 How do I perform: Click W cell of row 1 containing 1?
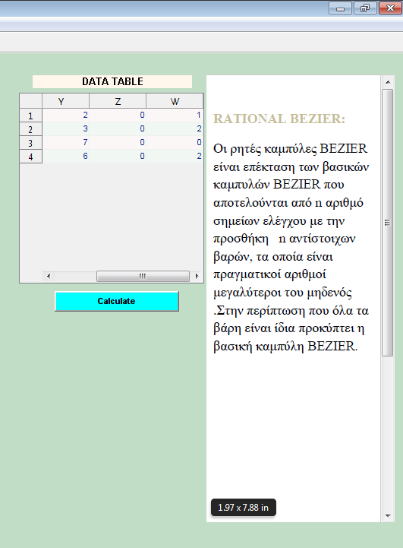(175, 115)
